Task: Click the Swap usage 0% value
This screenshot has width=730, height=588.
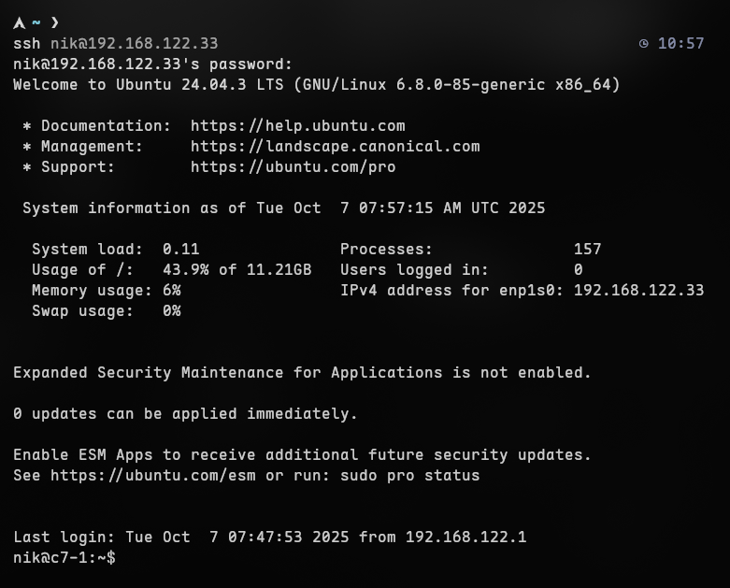Action: click(x=171, y=311)
